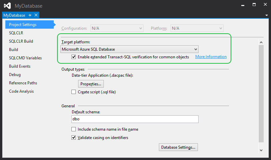
Task: Open the Reference Paths page
Action: 23,83
